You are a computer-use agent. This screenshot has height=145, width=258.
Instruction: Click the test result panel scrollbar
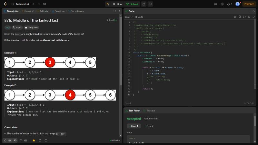point(255,122)
